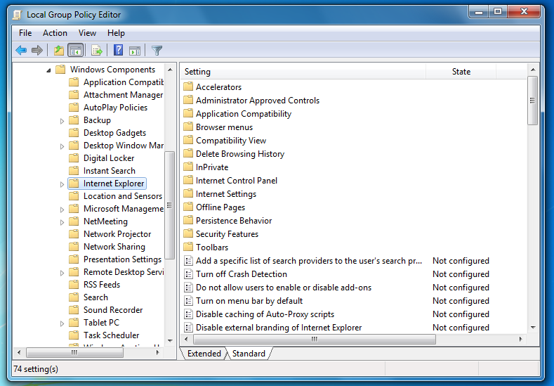
Task: Toggle the Show/Hide Console Tree icon
Action: click(x=76, y=51)
